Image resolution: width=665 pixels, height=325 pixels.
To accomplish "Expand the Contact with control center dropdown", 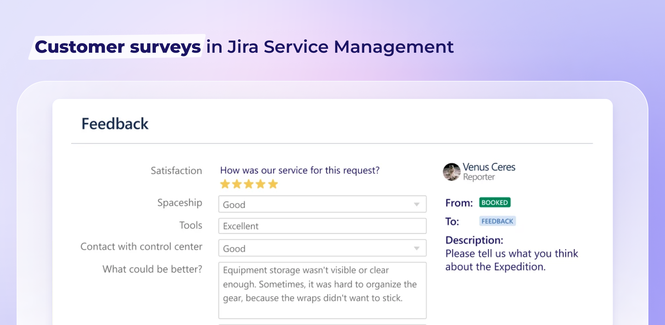I will 322,248.
